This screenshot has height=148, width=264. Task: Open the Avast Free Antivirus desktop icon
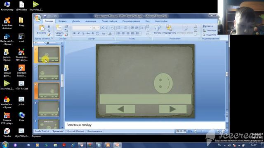[x=7, y=23]
